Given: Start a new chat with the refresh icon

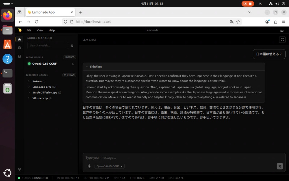Looking at the screenshot, I should (282, 40).
